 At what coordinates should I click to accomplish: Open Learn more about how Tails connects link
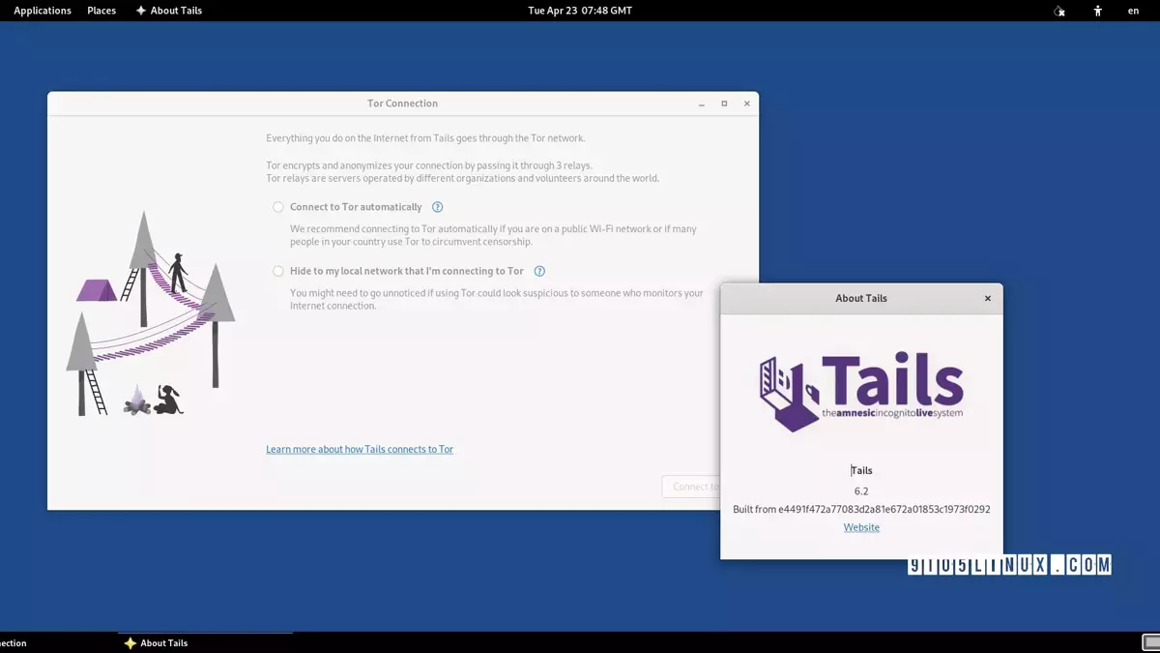360,449
